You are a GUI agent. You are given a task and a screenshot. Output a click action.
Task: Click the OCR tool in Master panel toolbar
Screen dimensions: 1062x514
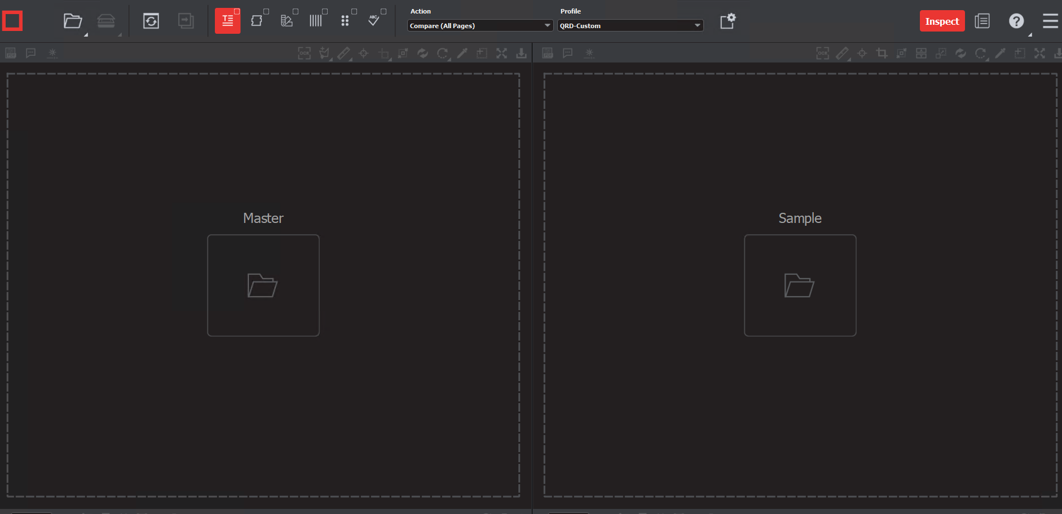click(x=305, y=53)
